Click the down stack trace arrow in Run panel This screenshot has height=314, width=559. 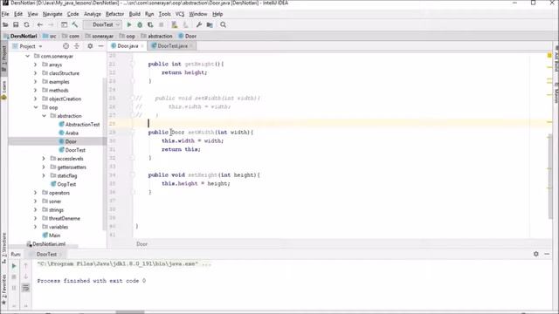tap(25, 276)
